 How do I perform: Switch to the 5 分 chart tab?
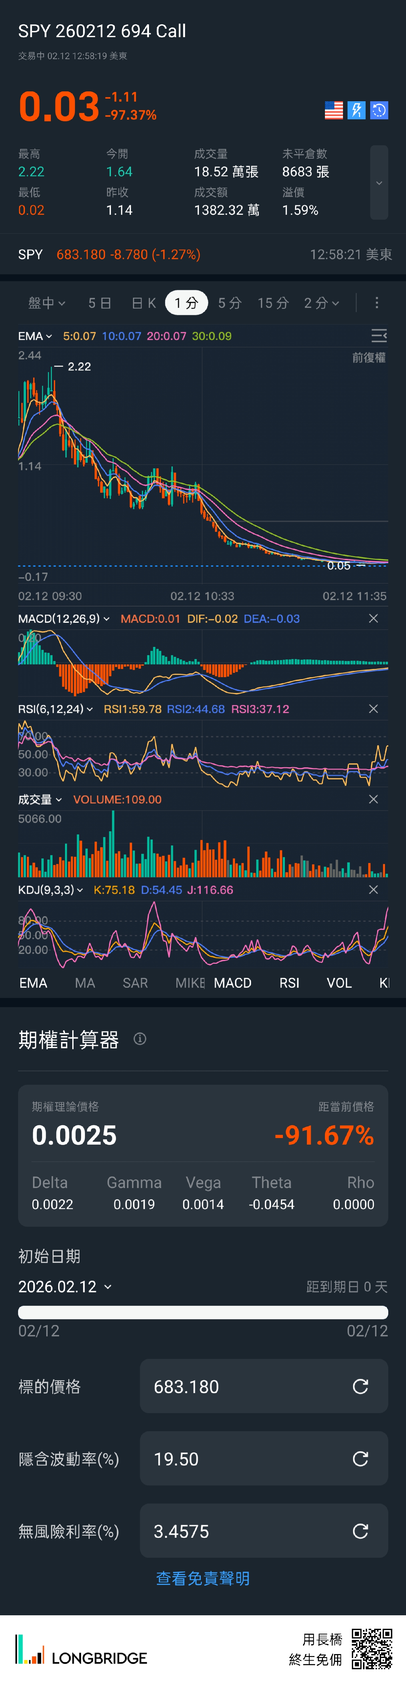(x=230, y=303)
